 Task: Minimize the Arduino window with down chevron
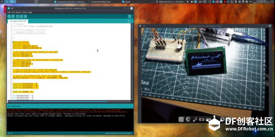click(125, 8)
